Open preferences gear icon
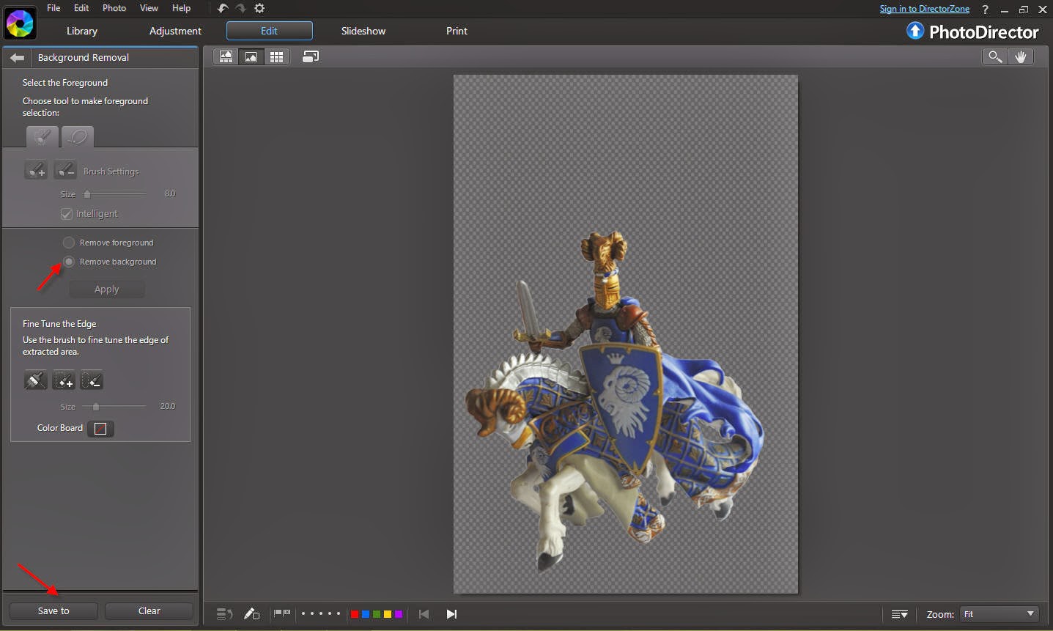1053x631 pixels. 259,8
